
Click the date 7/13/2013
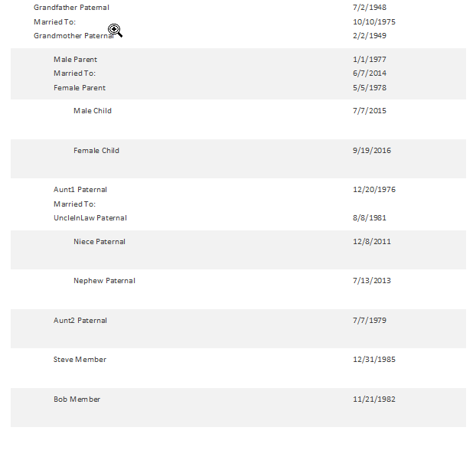pyautogui.click(x=372, y=281)
